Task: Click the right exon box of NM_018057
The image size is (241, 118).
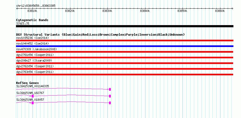Action: 110,103
